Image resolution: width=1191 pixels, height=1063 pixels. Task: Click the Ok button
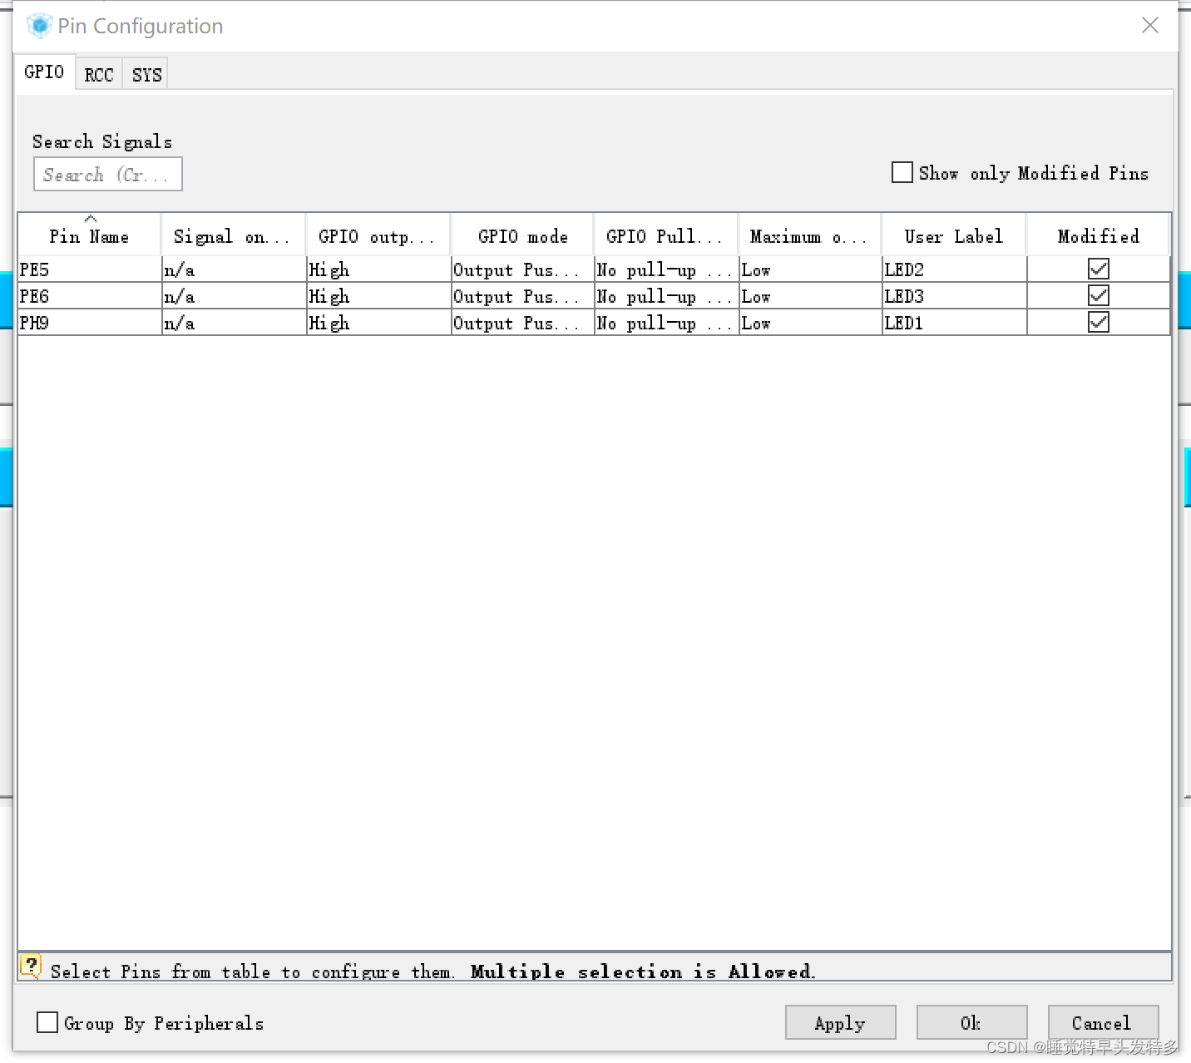click(971, 1022)
